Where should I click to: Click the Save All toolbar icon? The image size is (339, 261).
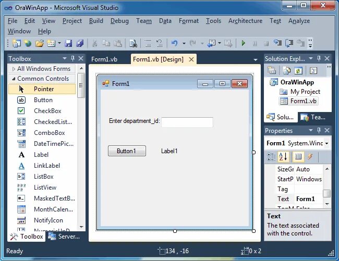pos(80,43)
